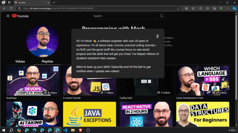Click the Career Development in Tech title
This screenshot has width=238, height=133.
pyautogui.click(x=190, y=98)
